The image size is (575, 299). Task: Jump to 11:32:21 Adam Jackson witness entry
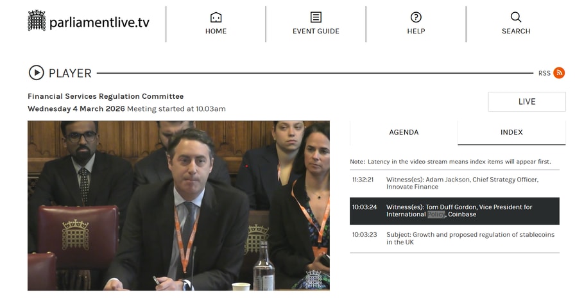click(x=454, y=184)
